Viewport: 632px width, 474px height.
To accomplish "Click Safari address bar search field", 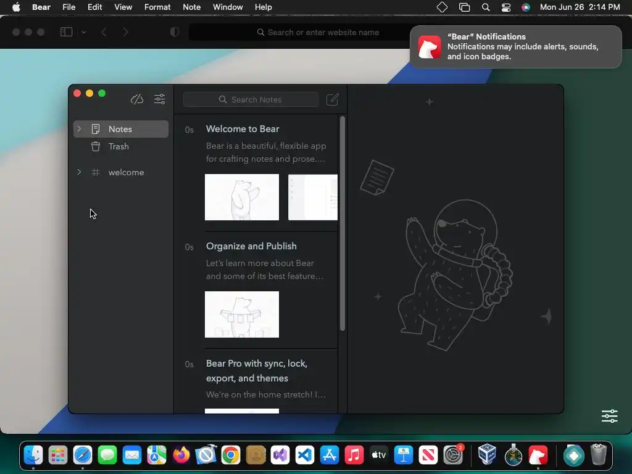I will point(318,32).
